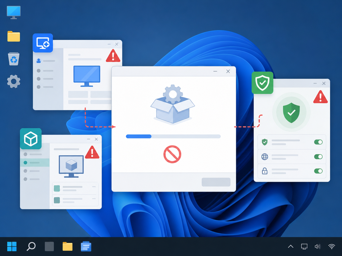342x256 pixels.
Task: Toggle the shield protection switch off
Action: pyautogui.click(x=318, y=142)
